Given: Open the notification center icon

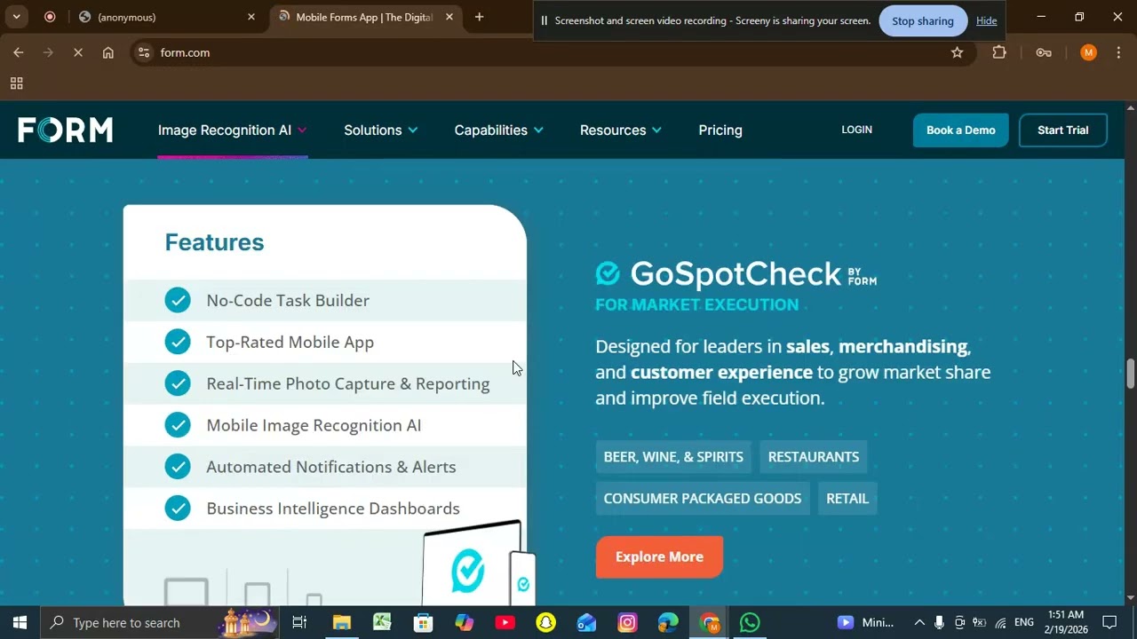Looking at the screenshot, I should click(x=1109, y=622).
